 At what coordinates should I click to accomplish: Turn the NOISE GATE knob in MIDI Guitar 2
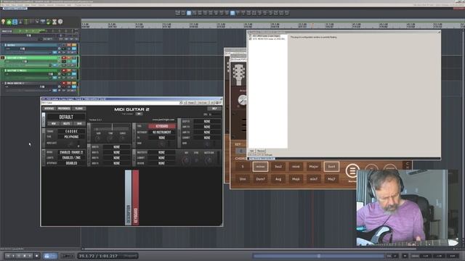tap(71, 144)
